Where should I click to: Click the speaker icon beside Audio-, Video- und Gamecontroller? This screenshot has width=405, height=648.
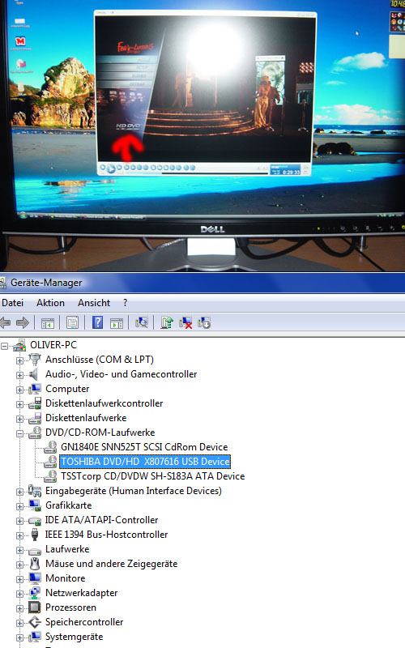pos(34,374)
